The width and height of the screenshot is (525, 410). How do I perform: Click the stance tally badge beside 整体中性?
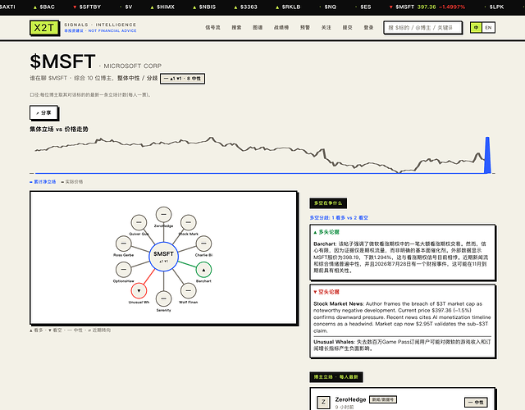coord(182,79)
